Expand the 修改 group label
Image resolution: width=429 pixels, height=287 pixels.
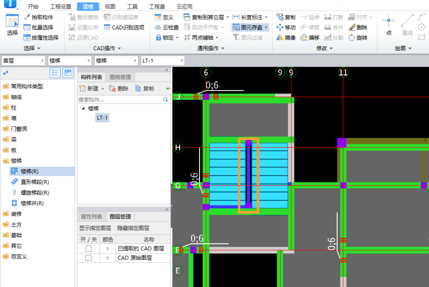coord(324,48)
